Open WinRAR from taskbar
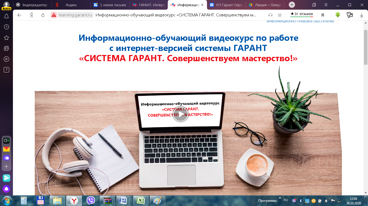The image size is (368, 206). pyautogui.click(x=107, y=201)
